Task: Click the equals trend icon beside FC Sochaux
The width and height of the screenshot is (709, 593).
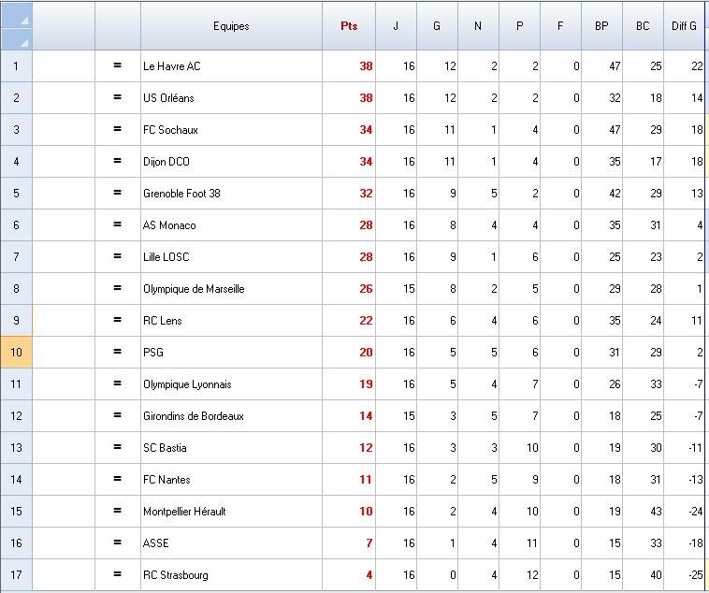Action: pyautogui.click(x=118, y=130)
